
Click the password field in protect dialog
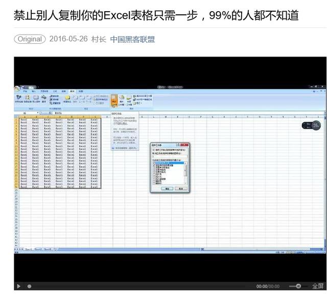coord(169,157)
